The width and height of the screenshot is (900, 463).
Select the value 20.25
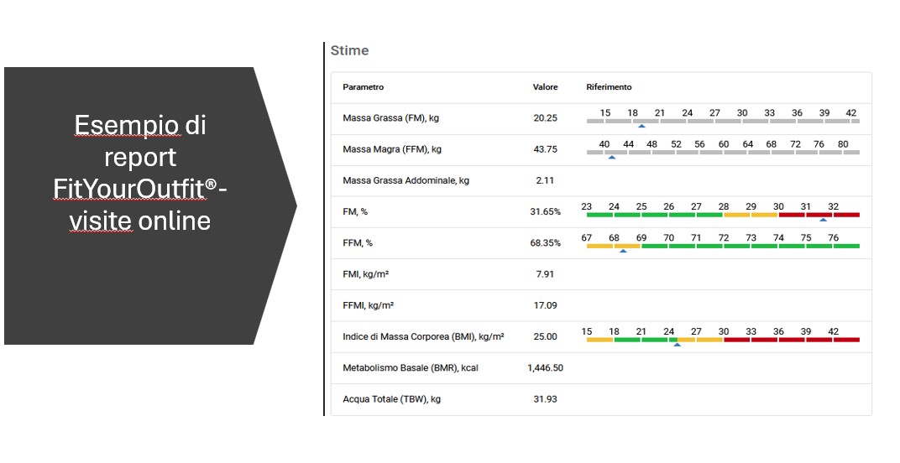click(x=545, y=118)
